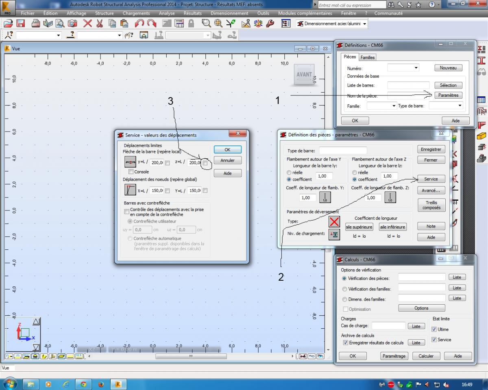Screen dimensions: 488x390
Task: Click the layout selection icon left of Dimensionnement
Action: tap(286, 24)
